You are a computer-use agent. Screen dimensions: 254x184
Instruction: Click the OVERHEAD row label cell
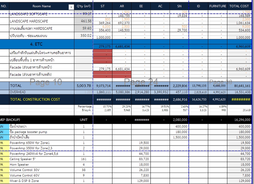(42, 92)
